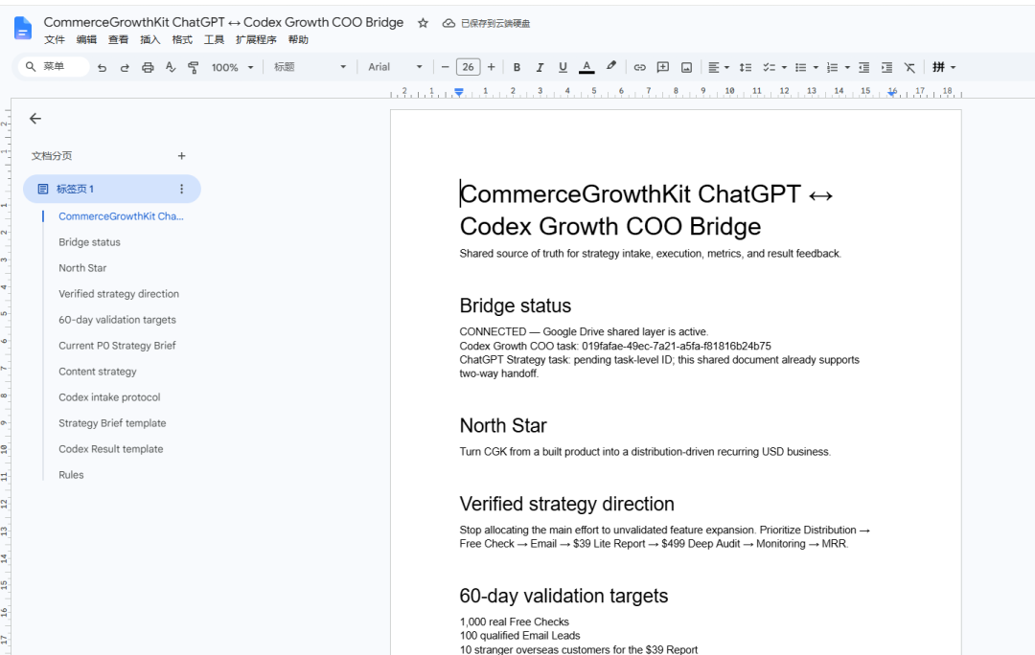Select the 标签页 1 tab
Viewport: 1035px width, 655px height.
pyautogui.click(x=111, y=189)
